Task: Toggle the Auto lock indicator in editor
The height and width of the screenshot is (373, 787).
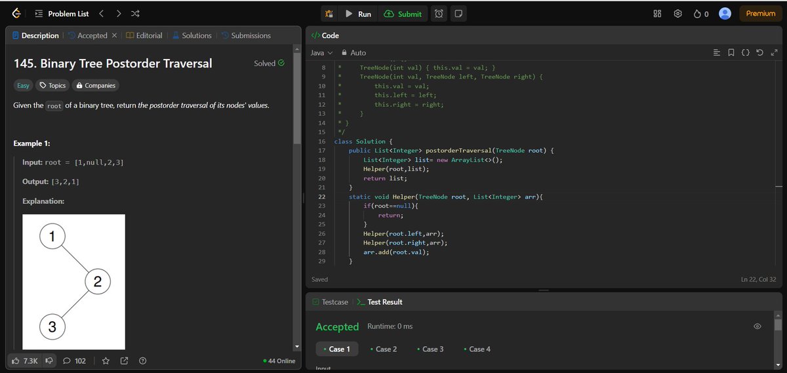Action: 353,52
